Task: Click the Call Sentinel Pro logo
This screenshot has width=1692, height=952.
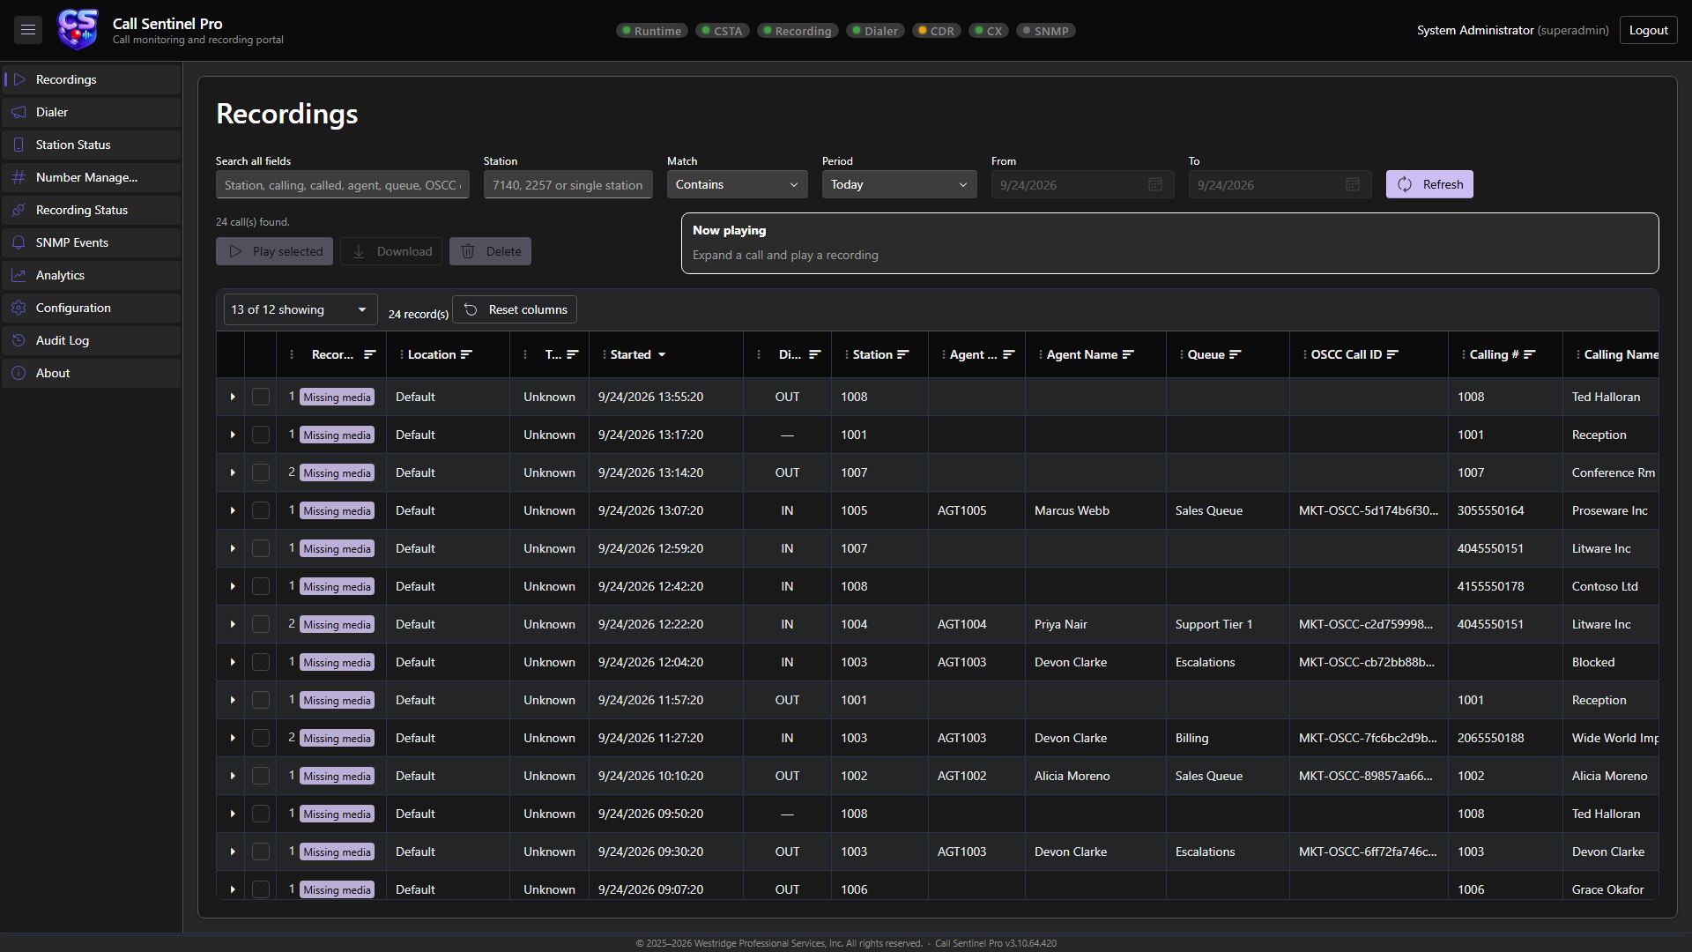Action: pyautogui.click(x=78, y=30)
